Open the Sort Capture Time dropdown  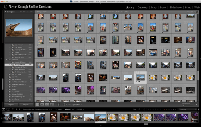pyautogui.click(x=77, y=105)
